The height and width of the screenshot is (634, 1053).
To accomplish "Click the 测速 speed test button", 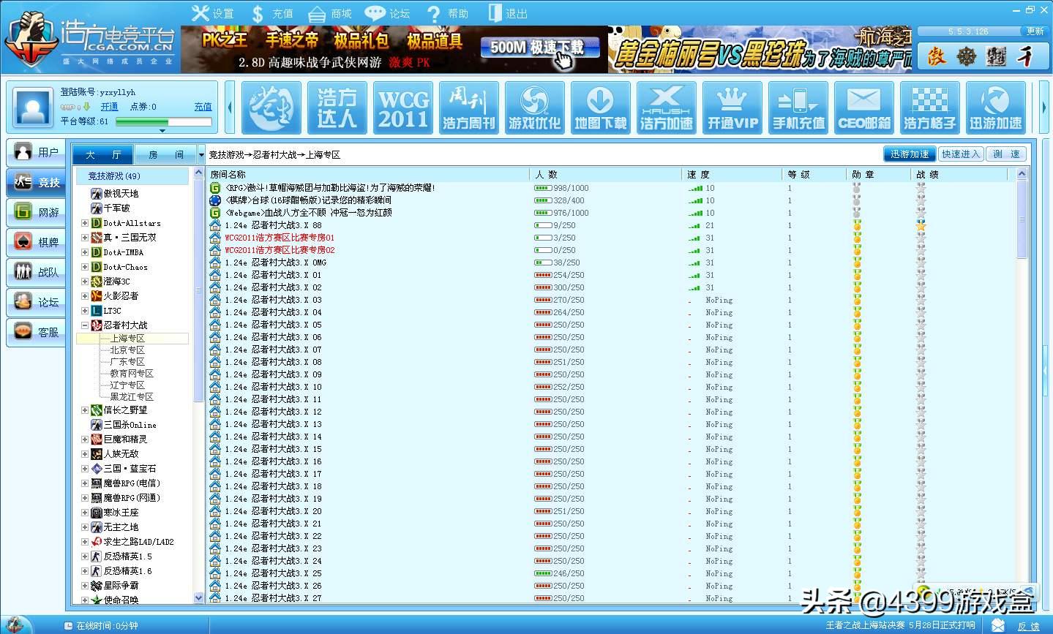I will pyautogui.click(x=1006, y=154).
